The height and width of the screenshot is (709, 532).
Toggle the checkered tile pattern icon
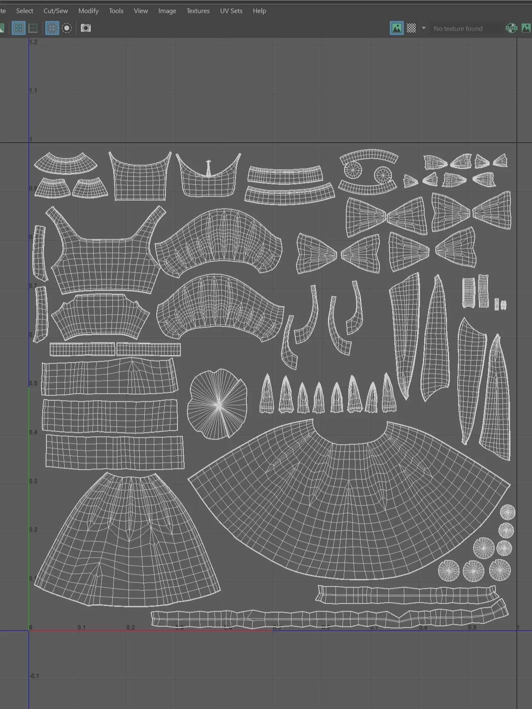411,28
